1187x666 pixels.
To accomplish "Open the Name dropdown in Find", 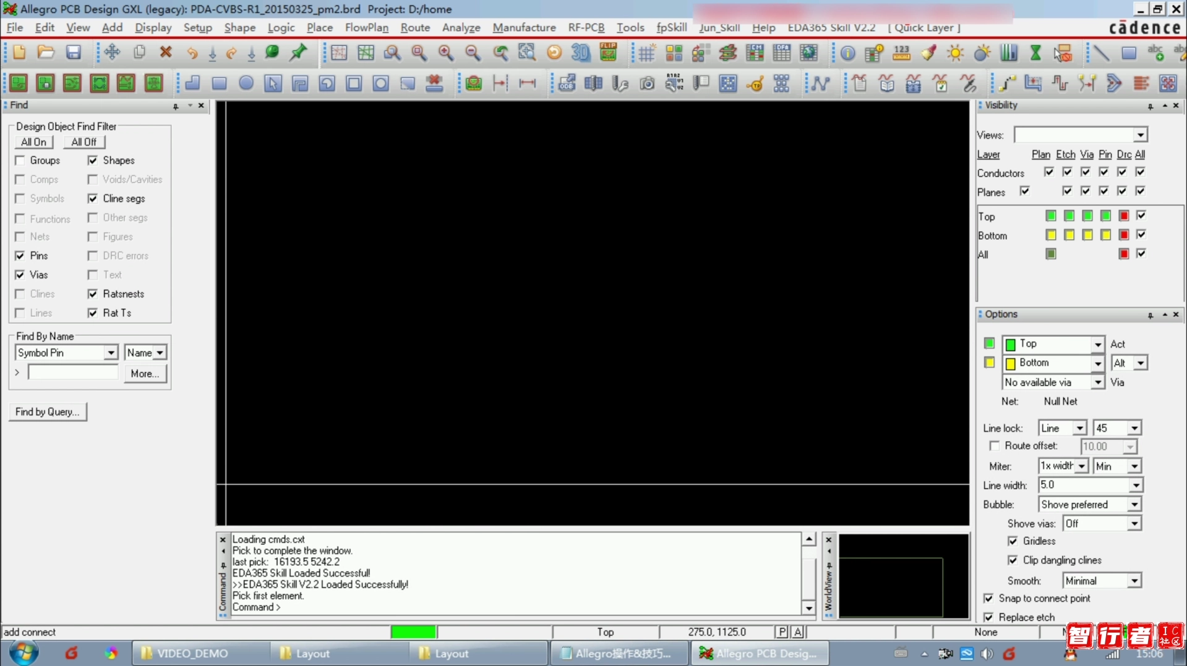I will tap(160, 352).
